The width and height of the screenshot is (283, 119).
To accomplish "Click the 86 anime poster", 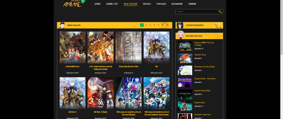I will [x=157, y=48].
